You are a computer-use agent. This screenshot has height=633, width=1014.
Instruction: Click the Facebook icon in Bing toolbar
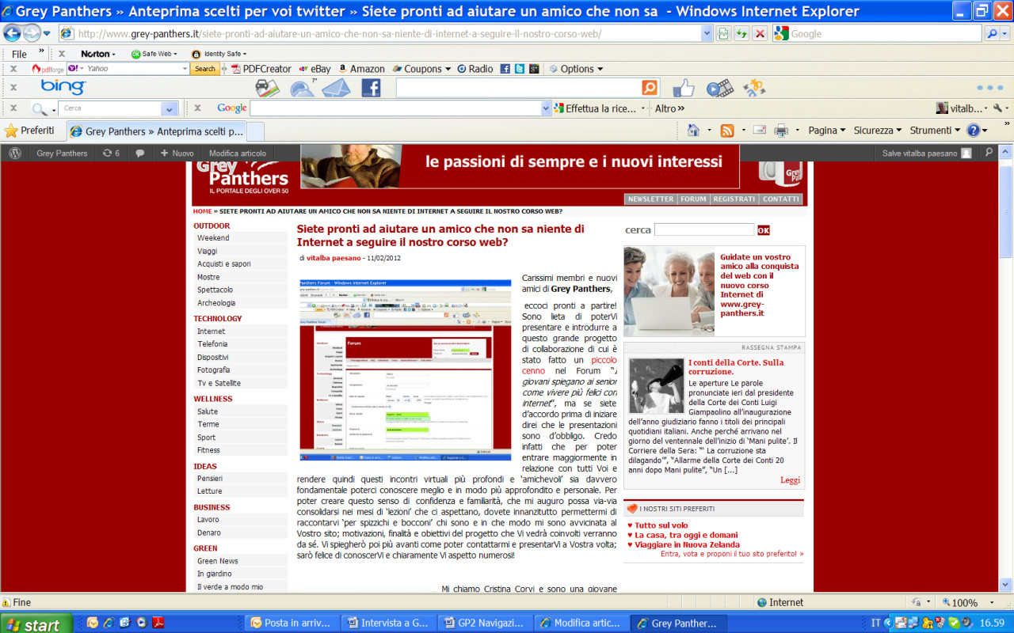click(371, 88)
